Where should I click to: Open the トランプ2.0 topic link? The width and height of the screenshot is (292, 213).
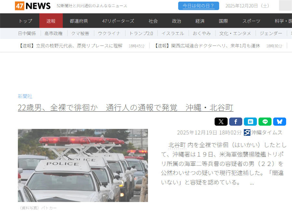click(x=141, y=33)
